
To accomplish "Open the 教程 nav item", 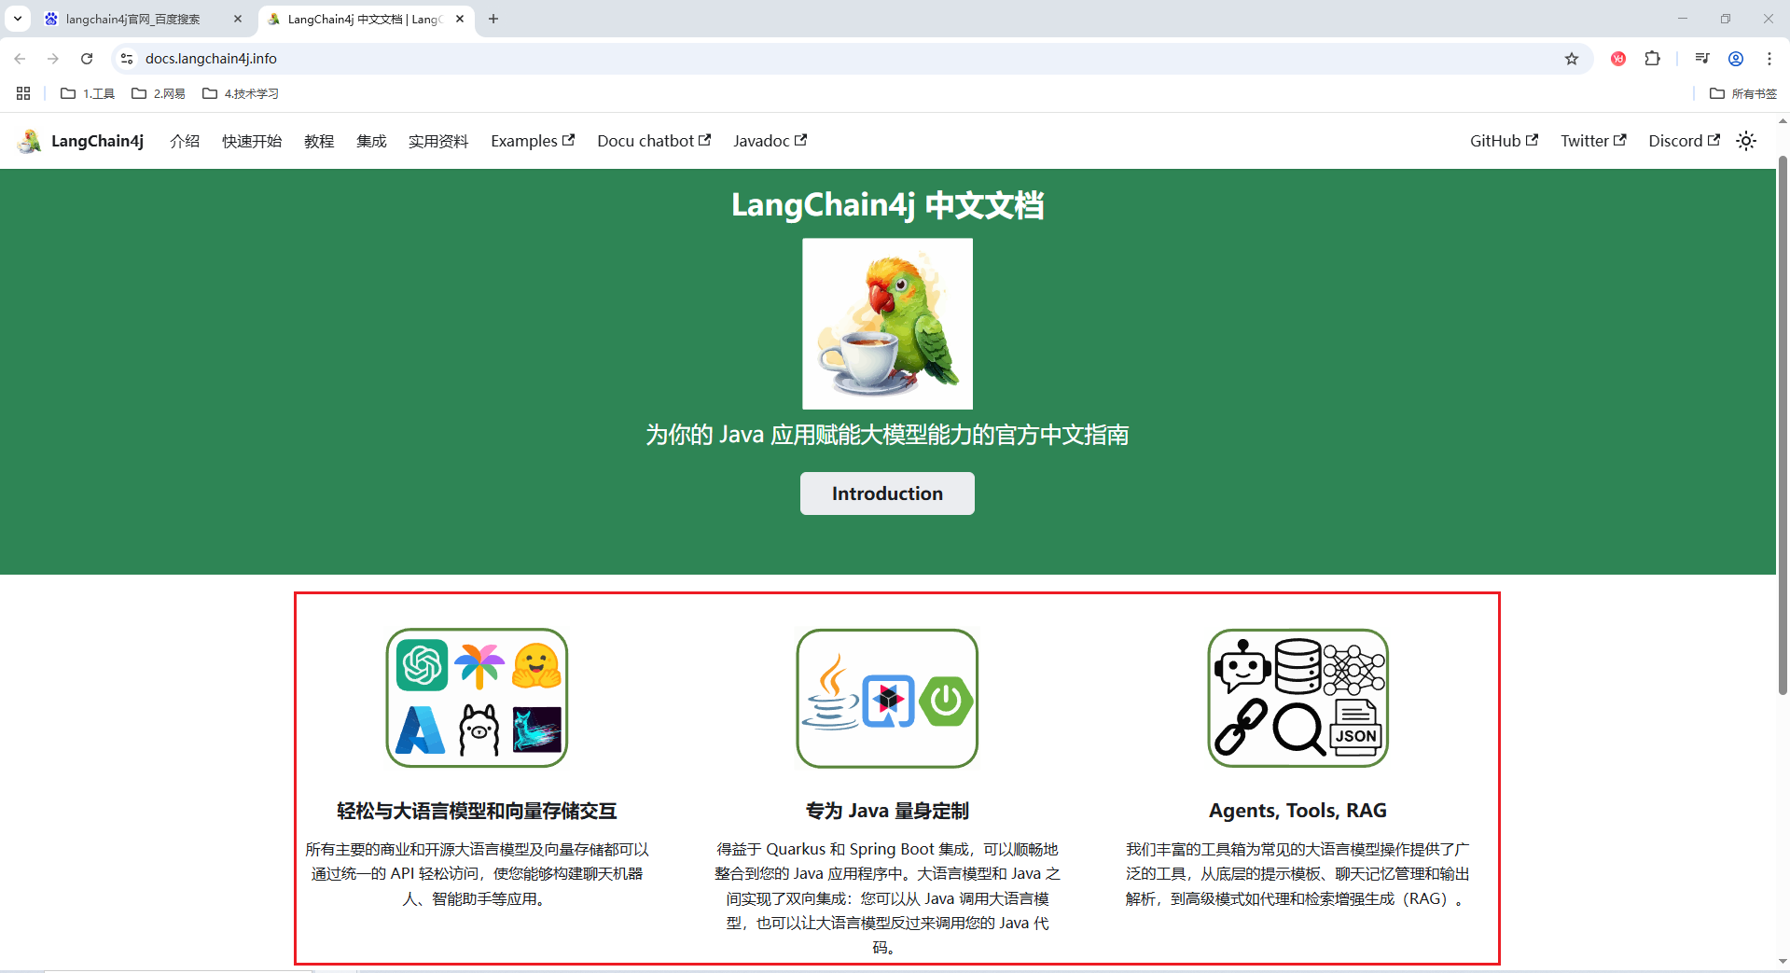I will pos(319,141).
